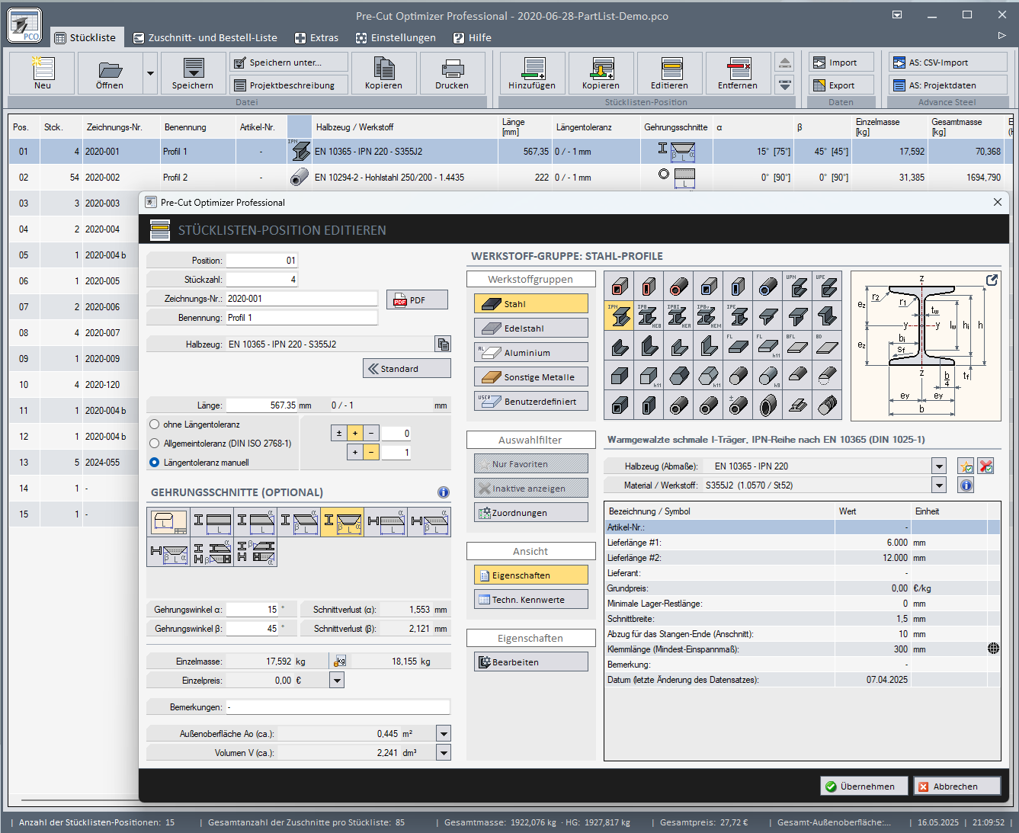Open Außenoberfläche unit dropdown
Screen dimensions: 1019x833
tap(444, 734)
